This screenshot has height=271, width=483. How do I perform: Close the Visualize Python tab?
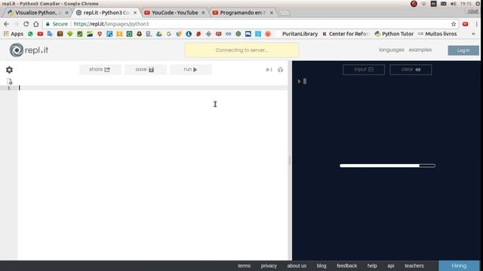[x=67, y=13]
